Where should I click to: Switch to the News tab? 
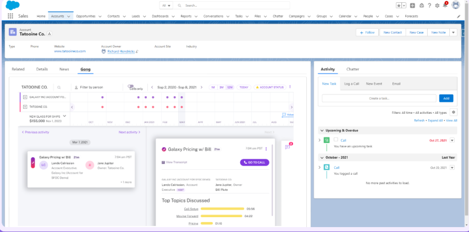[x=64, y=69]
